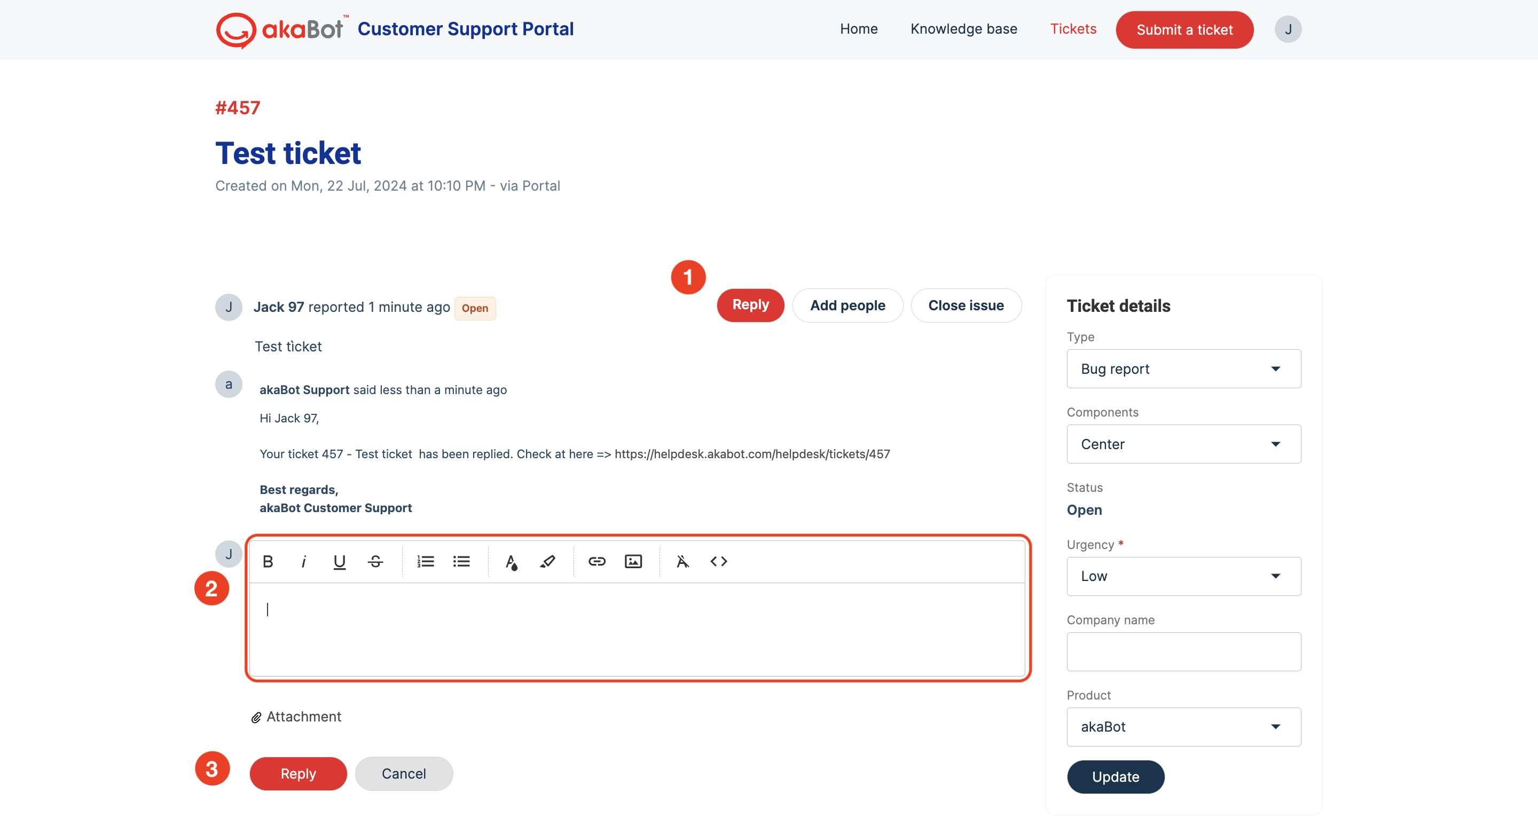Open the highlight background color tool
The height and width of the screenshot is (832, 1538).
547,561
